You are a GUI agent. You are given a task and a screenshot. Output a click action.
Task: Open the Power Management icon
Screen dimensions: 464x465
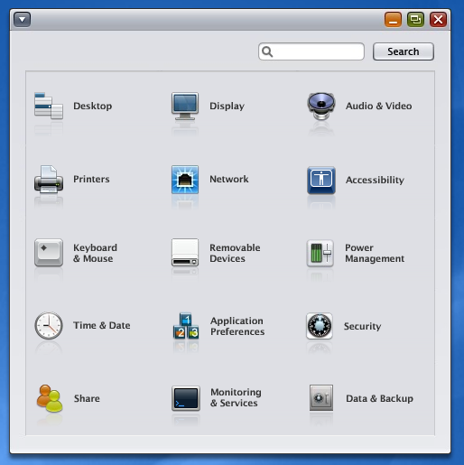coord(320,253)
